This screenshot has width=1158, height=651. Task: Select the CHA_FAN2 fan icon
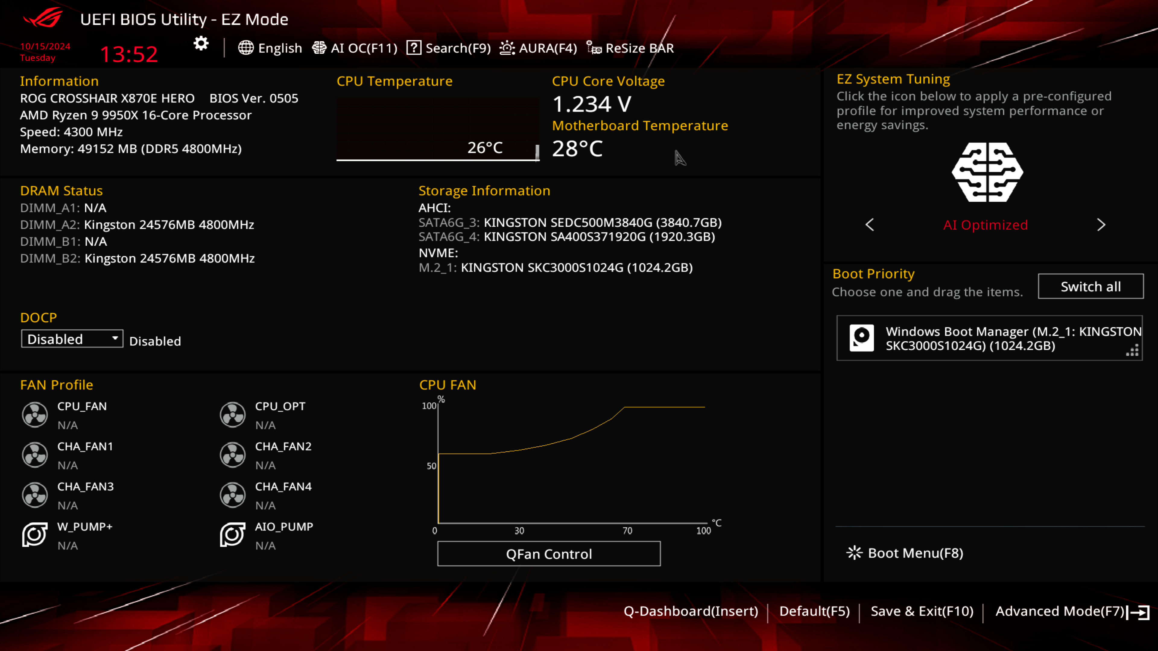point(233,455)
